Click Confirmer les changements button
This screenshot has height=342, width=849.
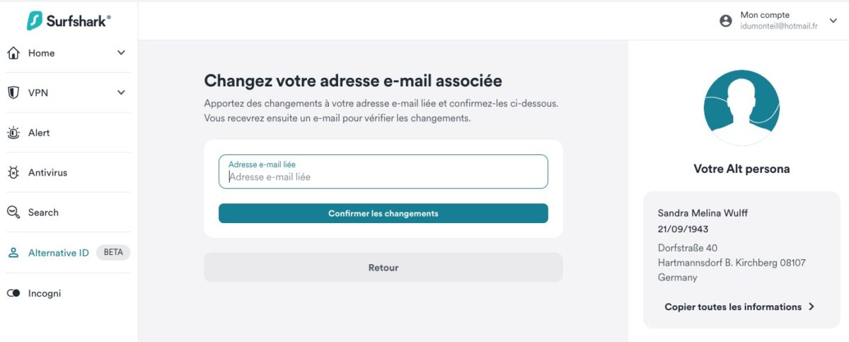[383, 213]
